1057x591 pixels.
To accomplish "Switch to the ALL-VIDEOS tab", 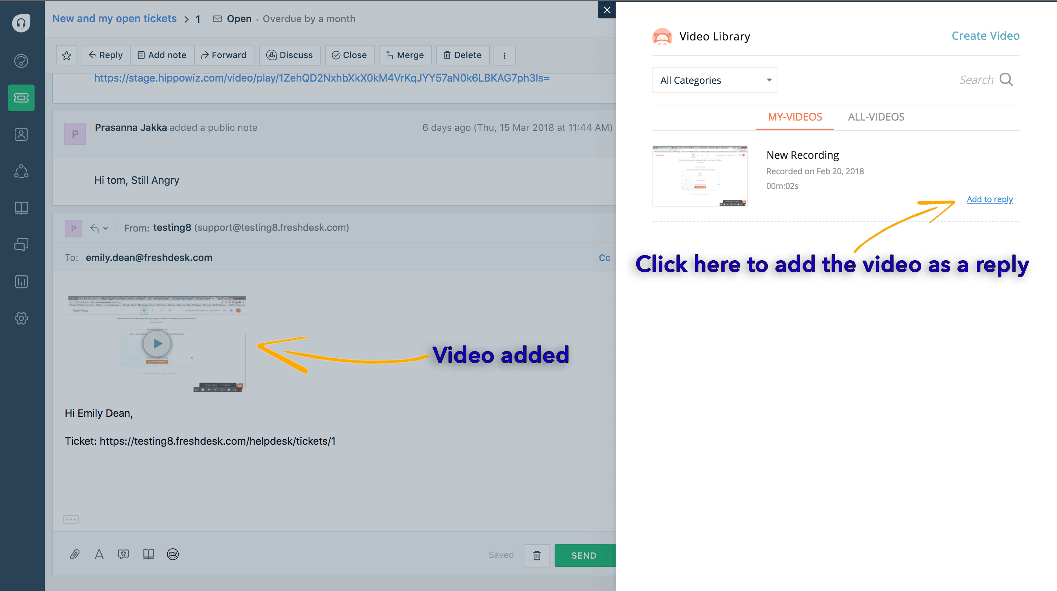I will click(876, 117).
